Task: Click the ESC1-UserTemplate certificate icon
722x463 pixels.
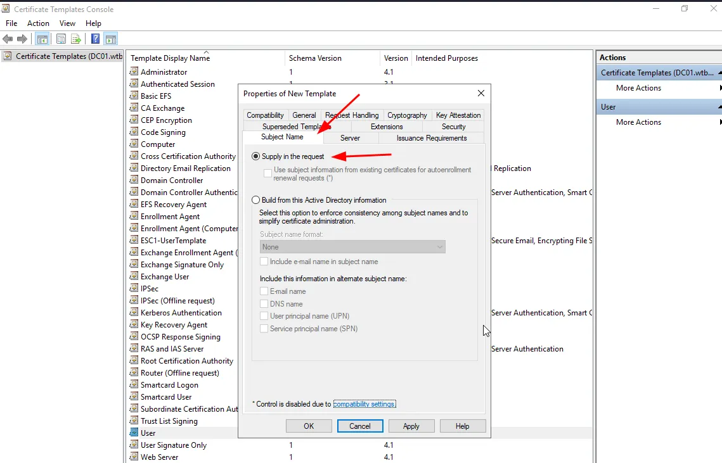Action: [x=134, y=241]
